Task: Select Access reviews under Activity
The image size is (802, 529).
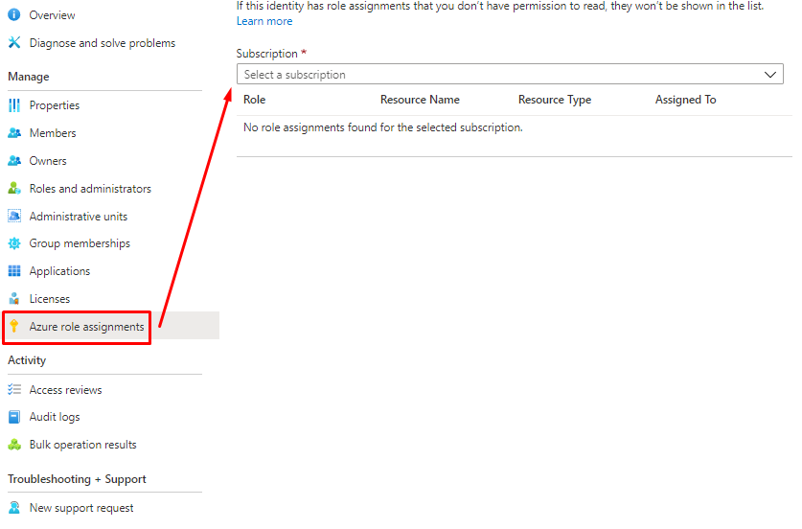Action: point(65,390)
